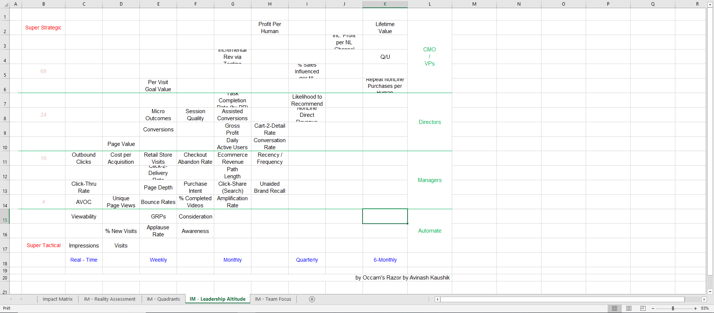Add a new sheet with the plus button

[x=312, y=299]
